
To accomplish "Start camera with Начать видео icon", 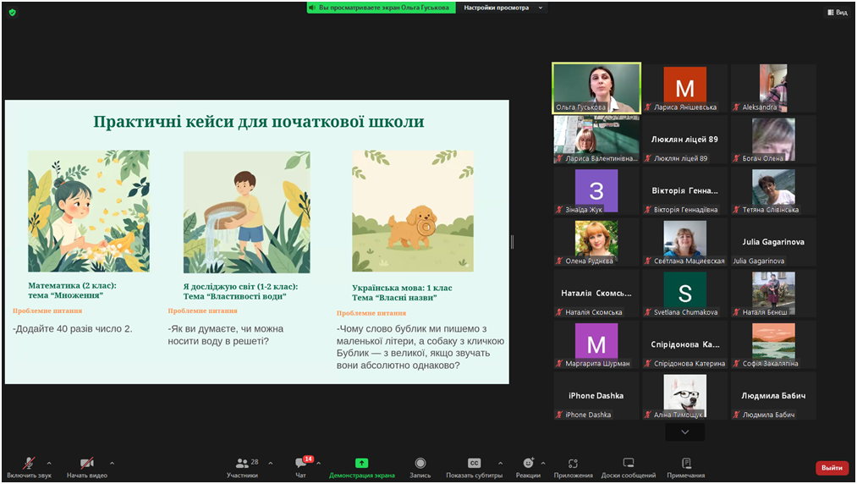I will tap(86, 464).
